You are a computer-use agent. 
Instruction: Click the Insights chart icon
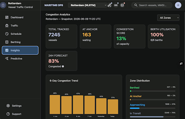[x=7, y=50]
